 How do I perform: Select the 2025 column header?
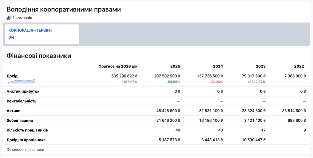[x=175, y=66]
